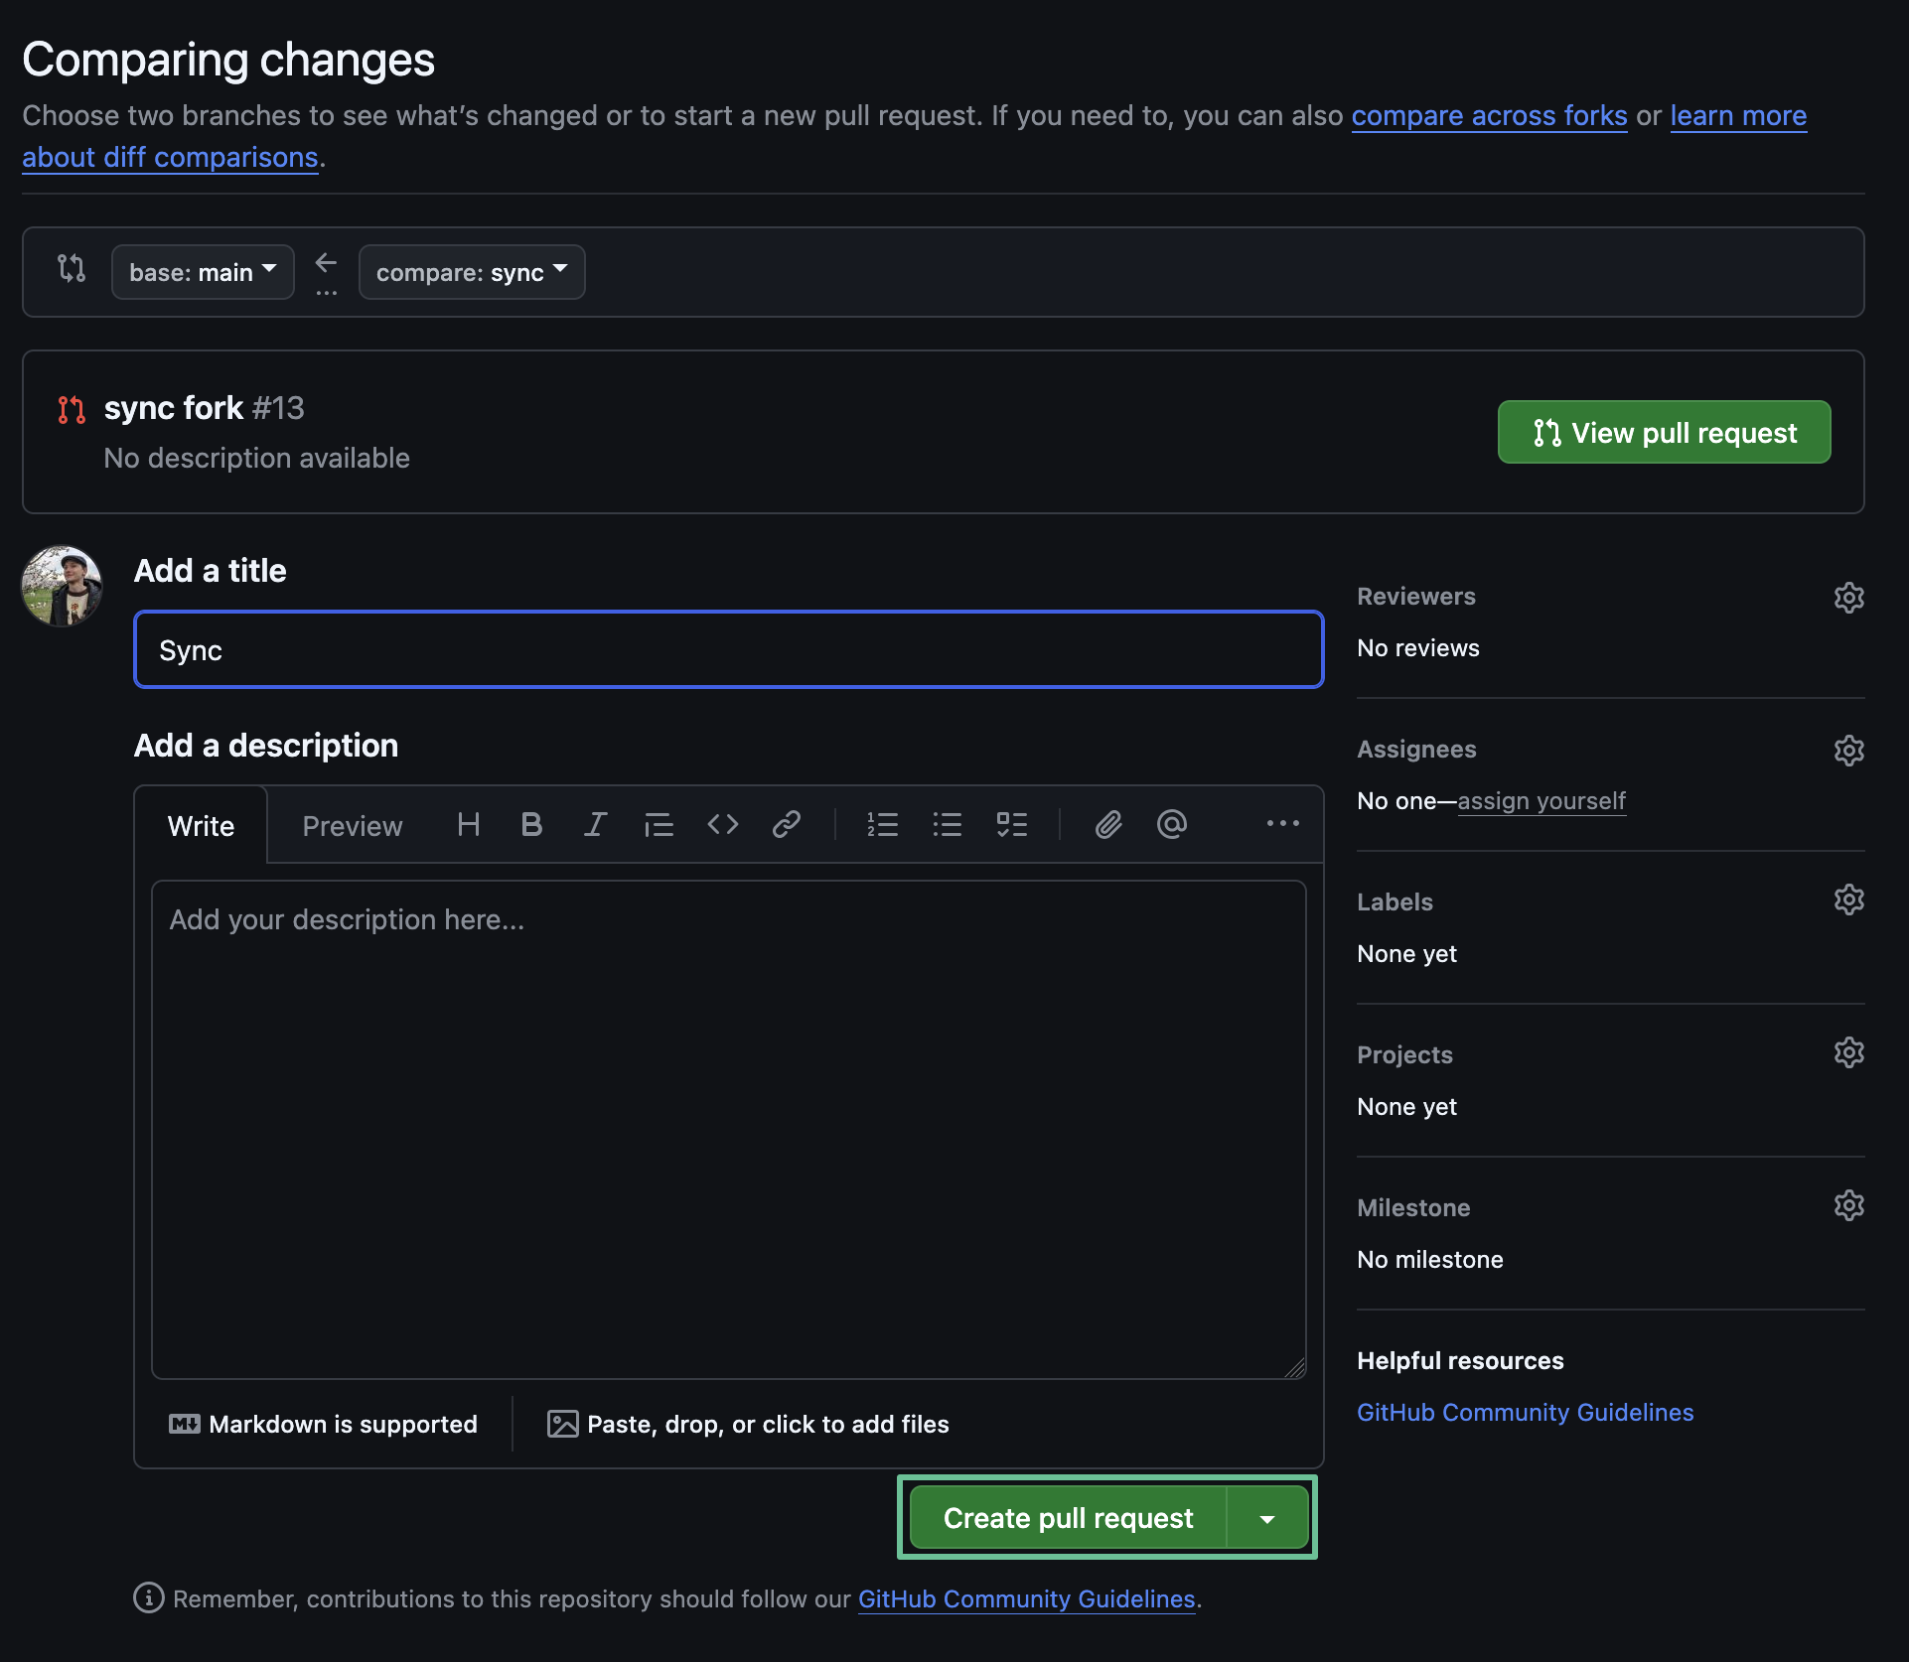
Task: Attach files using the paperclip icon
Action: pos(1108,825)
